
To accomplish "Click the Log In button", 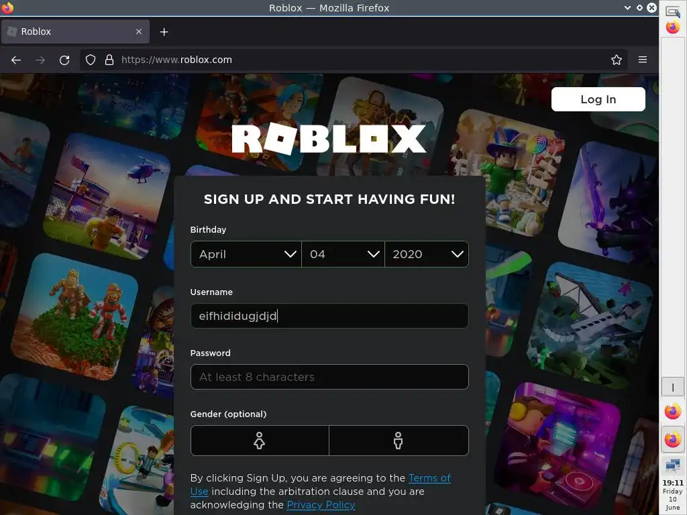I will [598, 99].
